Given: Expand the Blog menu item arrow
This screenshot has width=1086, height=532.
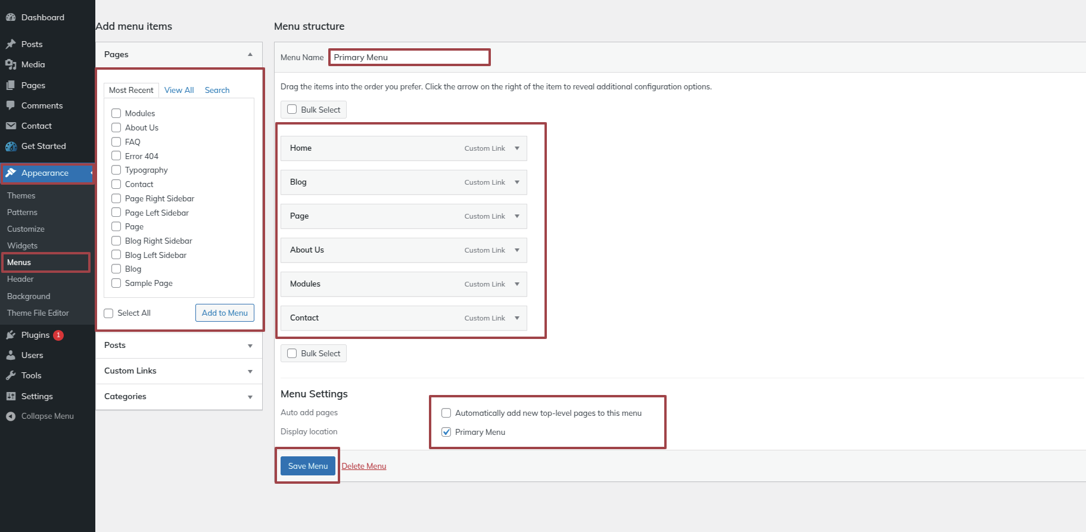Looking at the screenshot, I should tap(517, 182).
